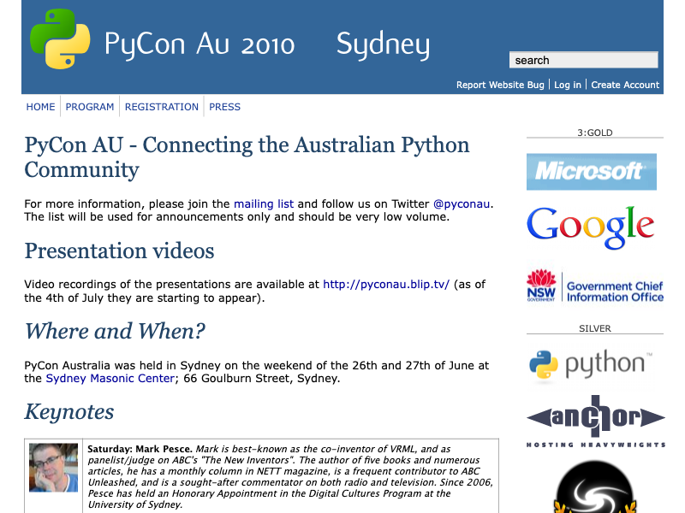Image resolution: width=685 pixels, height=513 pixels.
Task: Open the black swirl sponsor logo
Action: (x=594, y=486)
